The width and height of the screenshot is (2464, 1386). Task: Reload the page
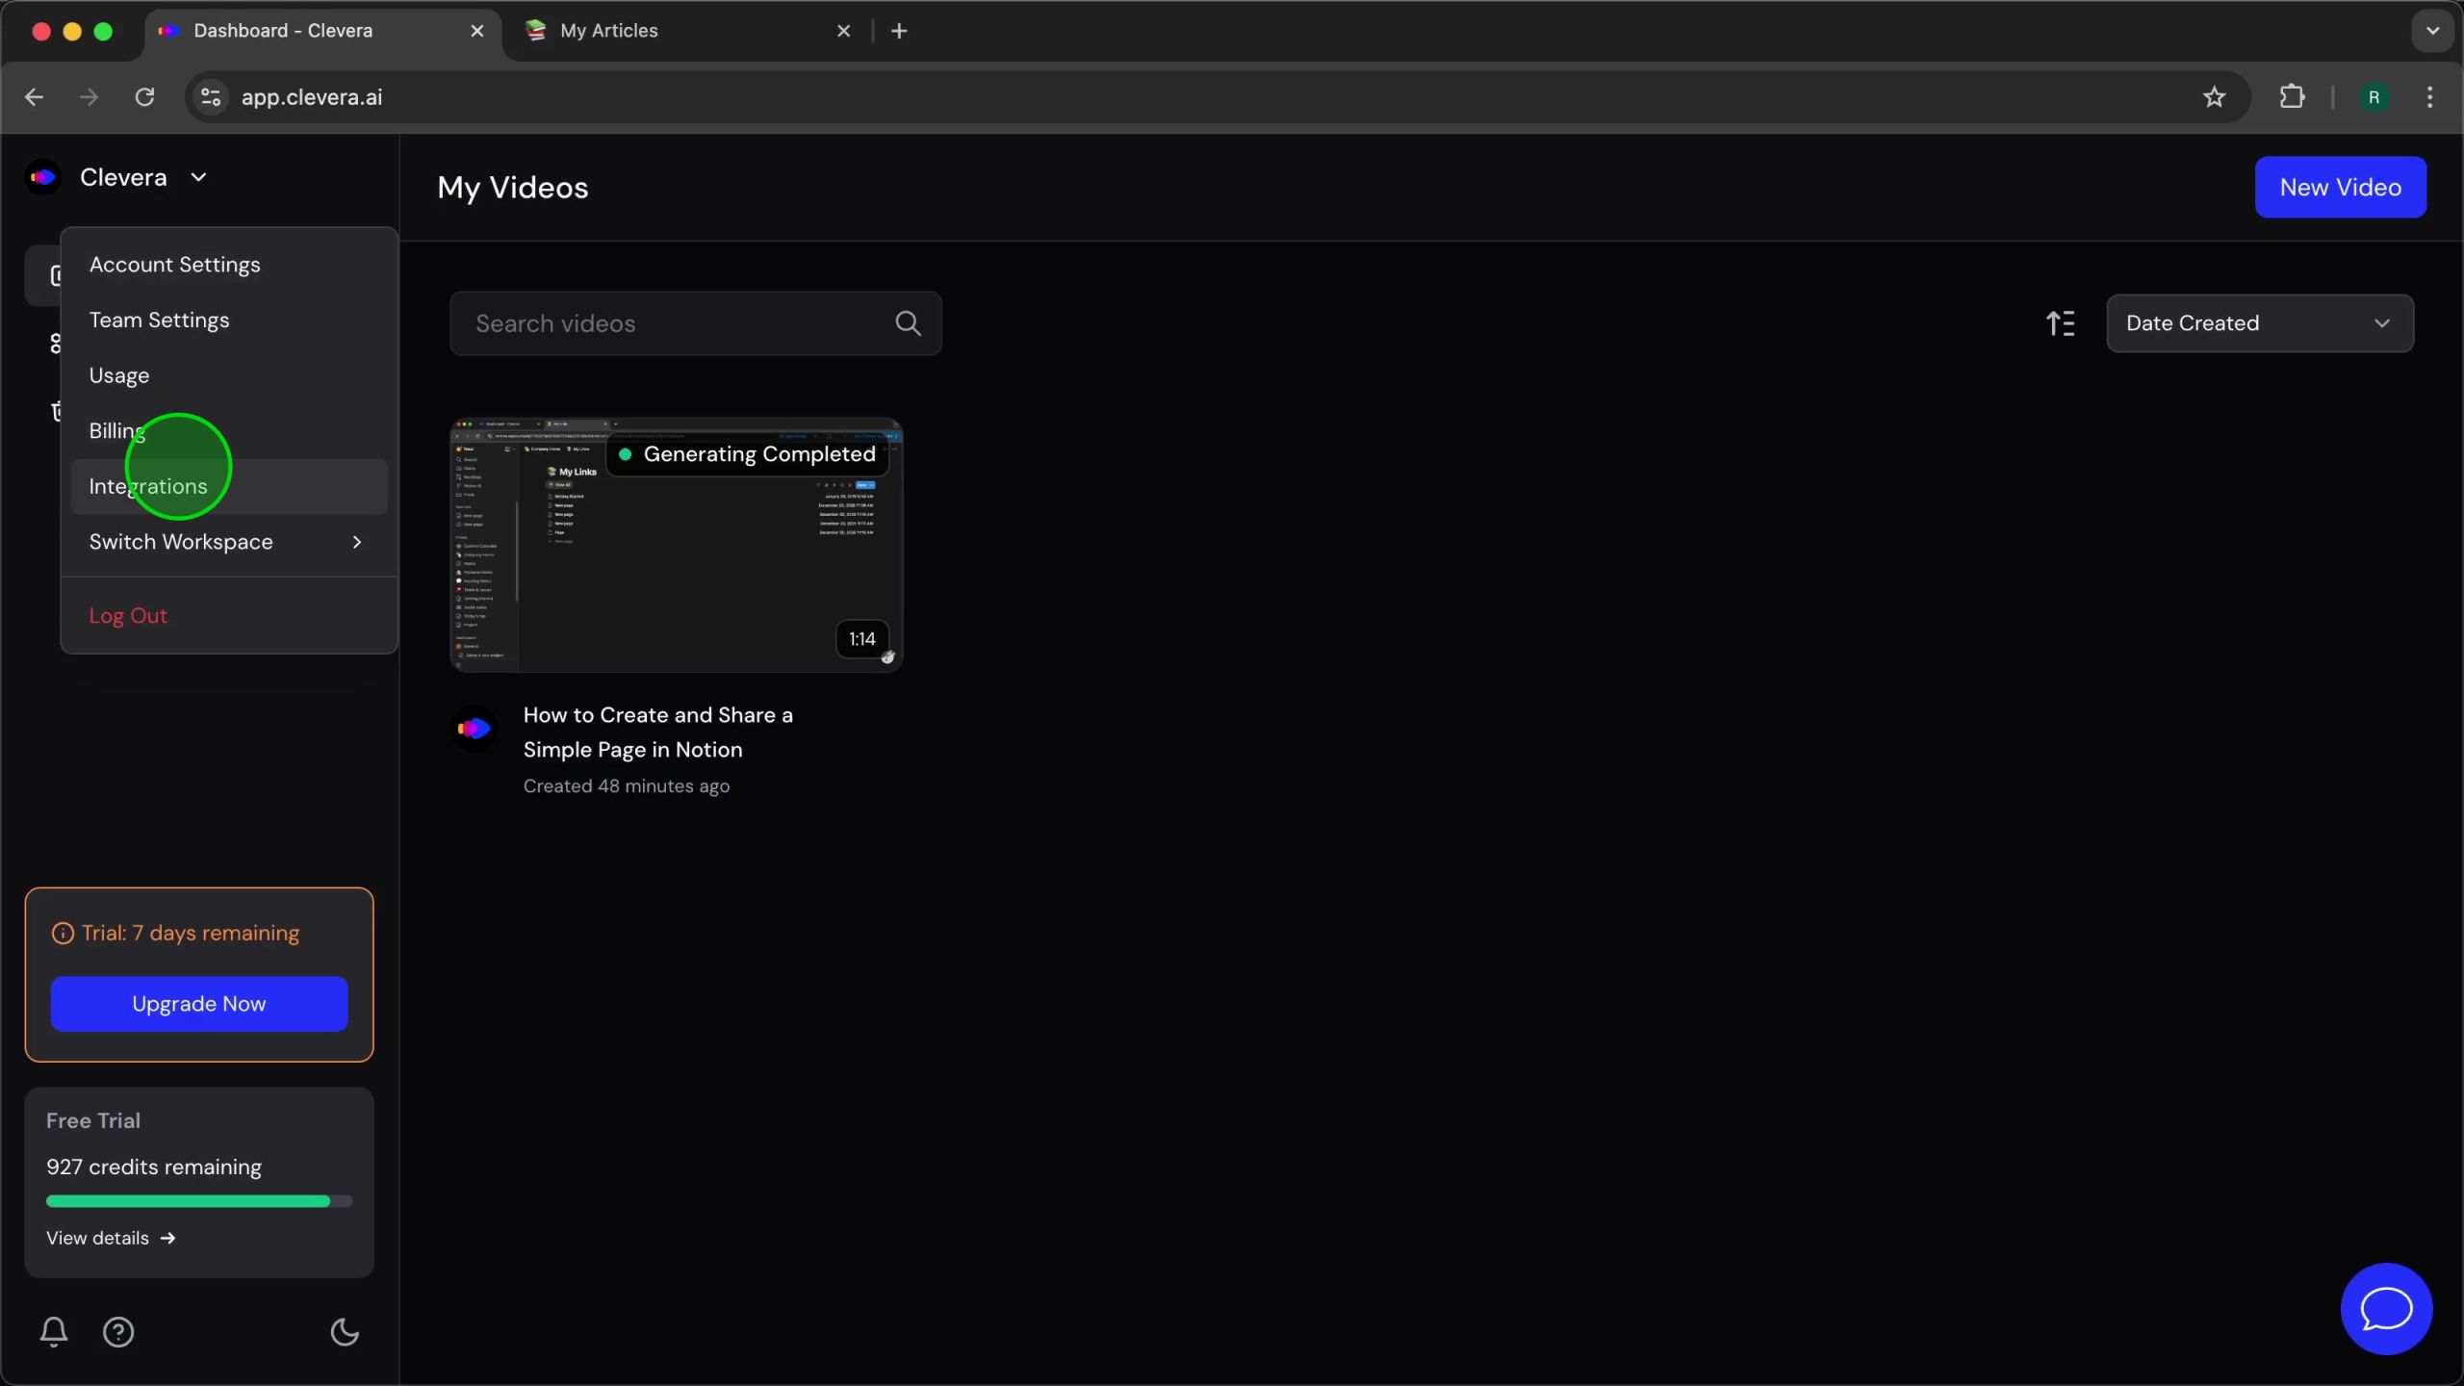pos(144,97)
